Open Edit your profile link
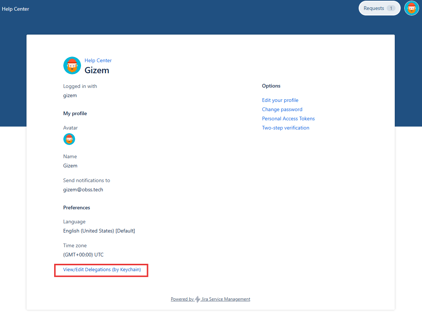Screen dimensions: 422x312 pyautogui.click(x=280, y=100)
